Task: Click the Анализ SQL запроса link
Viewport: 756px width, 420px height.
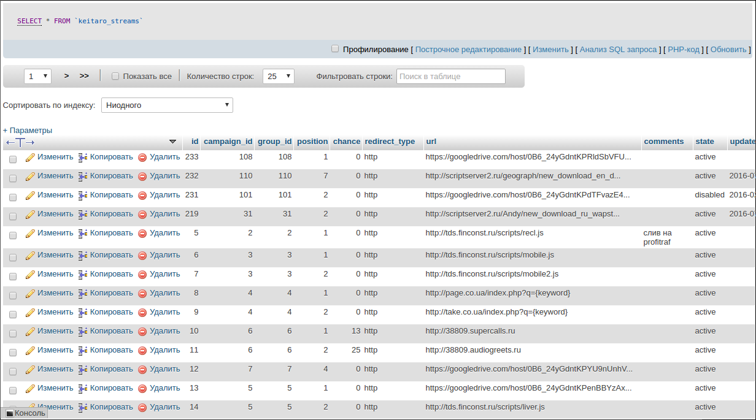Action: pos(618,49)
